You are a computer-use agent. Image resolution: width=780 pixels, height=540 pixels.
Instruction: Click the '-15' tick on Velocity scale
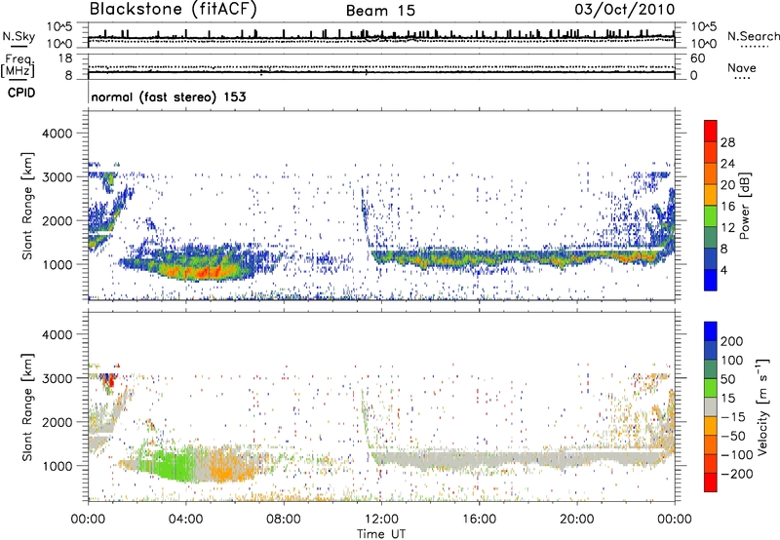pos(733,417)
